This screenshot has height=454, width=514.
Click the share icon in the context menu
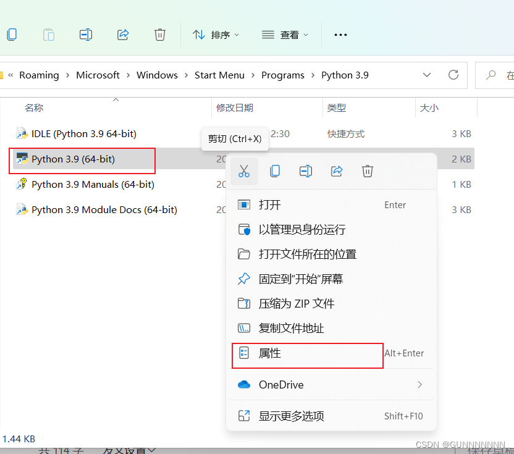pos(337,171)
